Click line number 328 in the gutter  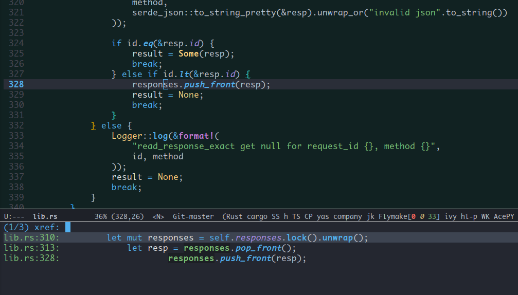pos(16,84)
